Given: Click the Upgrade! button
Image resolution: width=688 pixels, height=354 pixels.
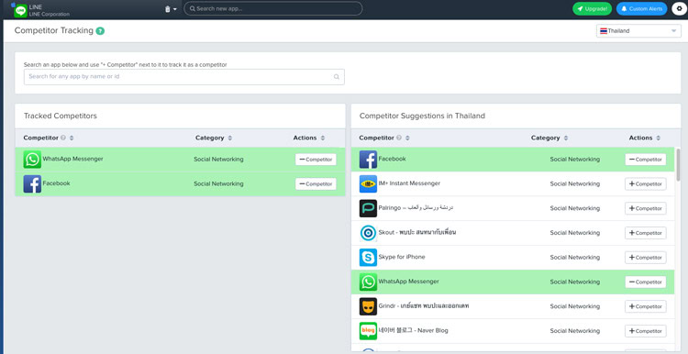Looking at the screenshot, I should pos(592,9).
